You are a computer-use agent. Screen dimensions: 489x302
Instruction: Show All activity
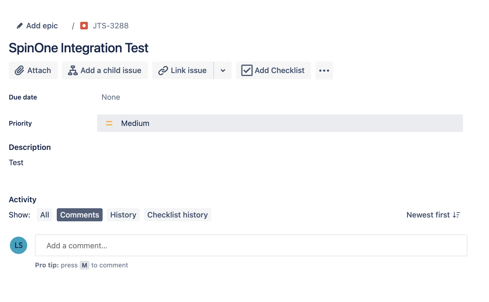click(44, 215)
